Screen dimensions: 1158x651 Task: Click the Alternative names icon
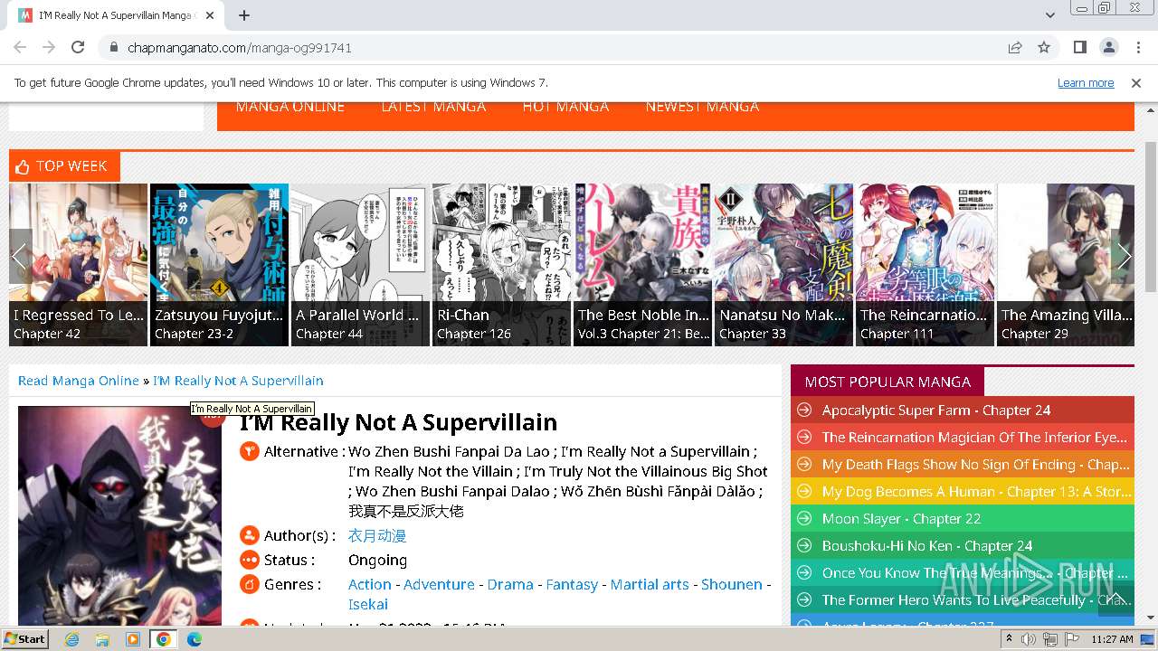click(x=250, y=451)
